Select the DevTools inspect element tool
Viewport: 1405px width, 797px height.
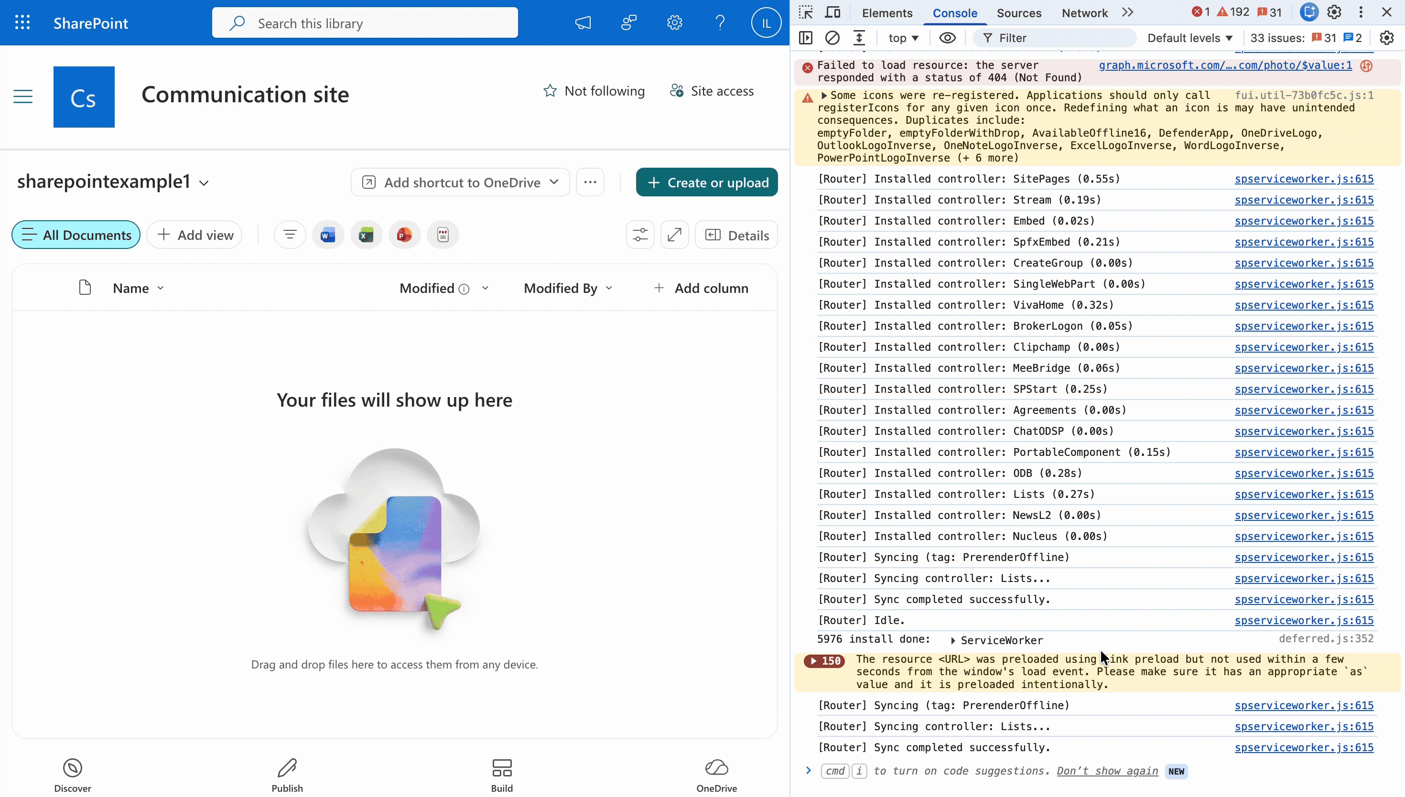[806, 12]
